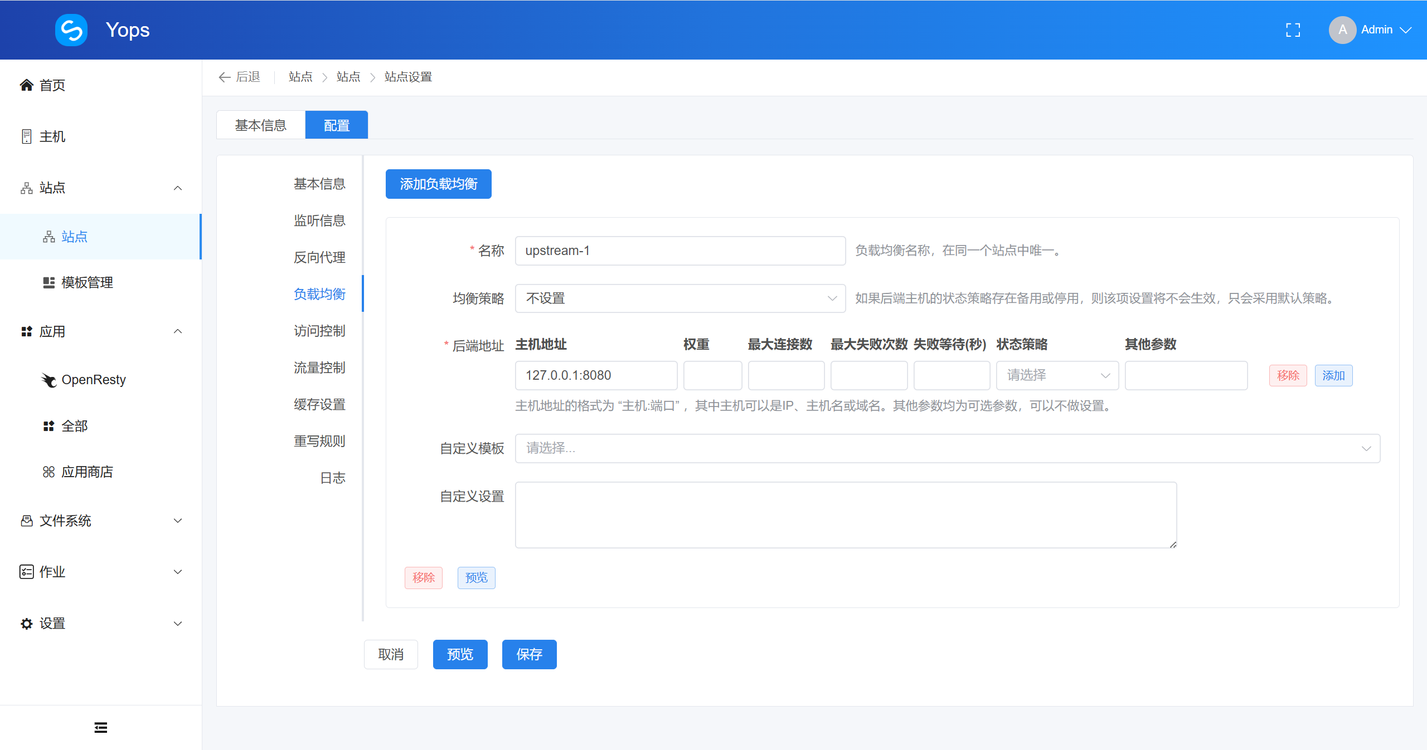Viewport: 1427px width, 750px height.
Task: Click the 添加负载均衡 button
Action: tap(438, 184)
